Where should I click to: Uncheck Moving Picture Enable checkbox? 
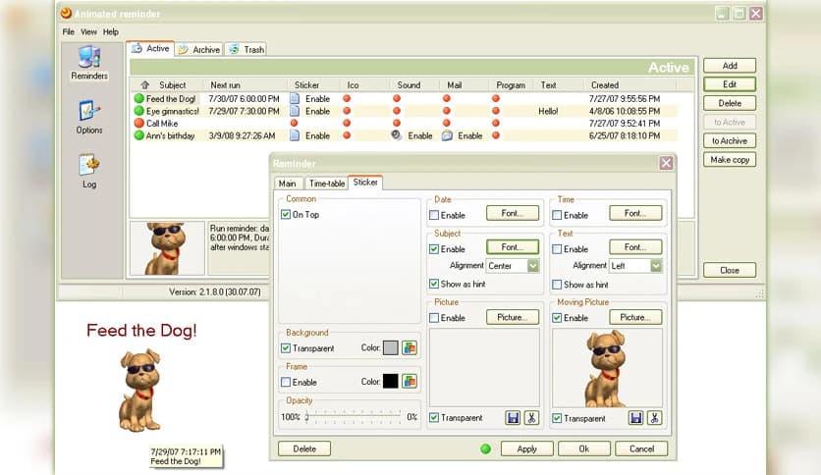[x=557, y=318]
